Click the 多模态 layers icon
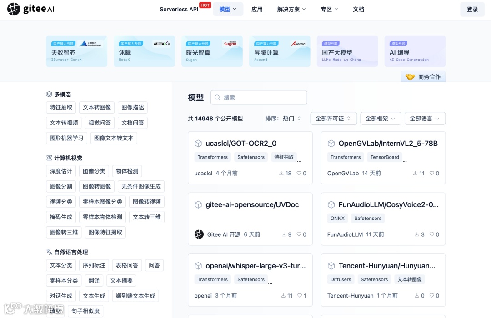Image resolution: width=491 pixels, height=318 pixels. pos(49,94)
